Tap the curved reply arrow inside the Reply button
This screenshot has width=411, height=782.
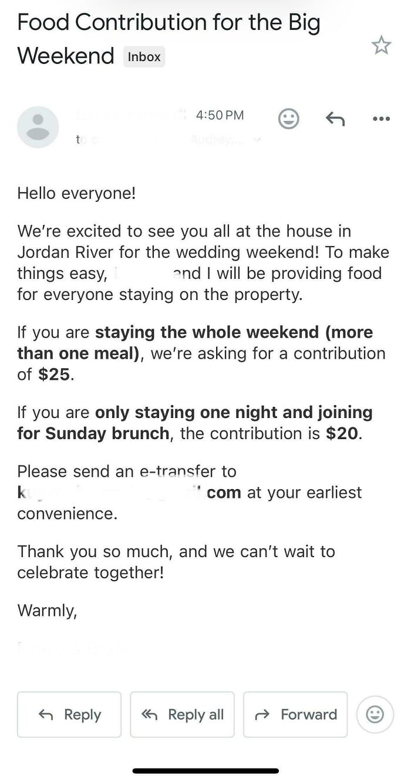[x=45, y=714]
